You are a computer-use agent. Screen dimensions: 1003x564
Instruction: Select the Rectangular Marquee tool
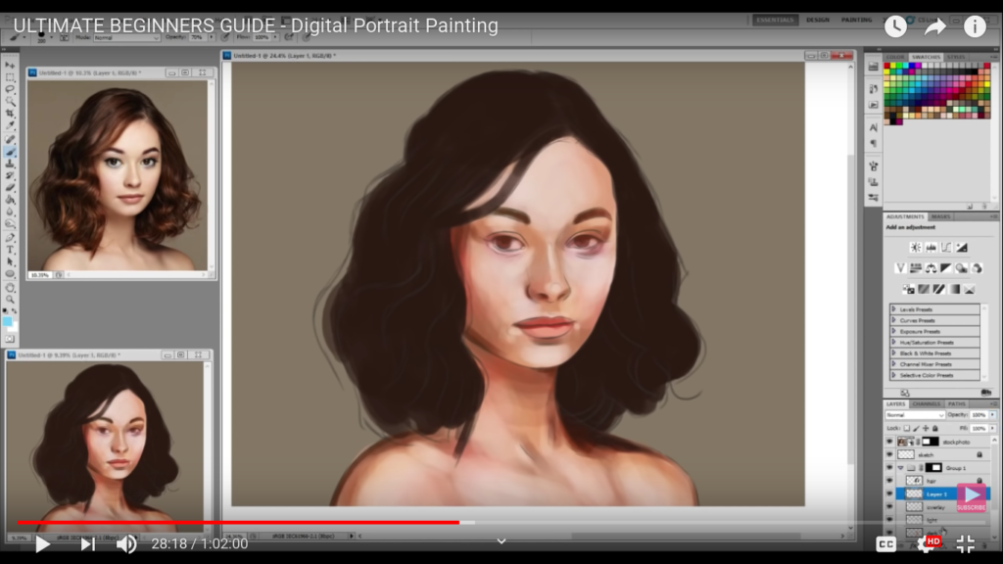(x=10, y=77)
